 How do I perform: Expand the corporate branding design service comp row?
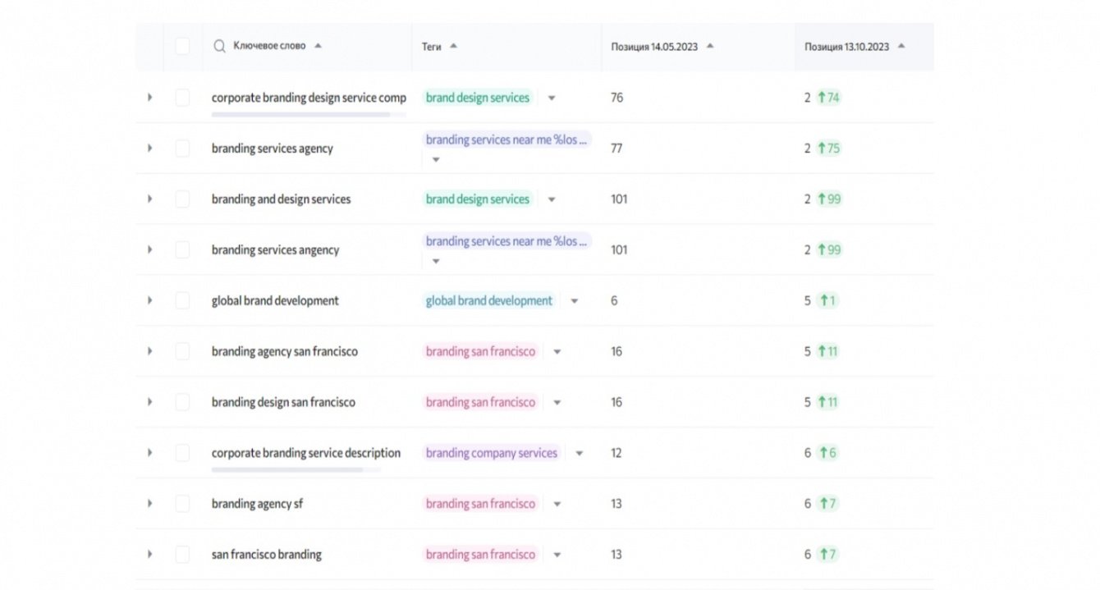149,98
